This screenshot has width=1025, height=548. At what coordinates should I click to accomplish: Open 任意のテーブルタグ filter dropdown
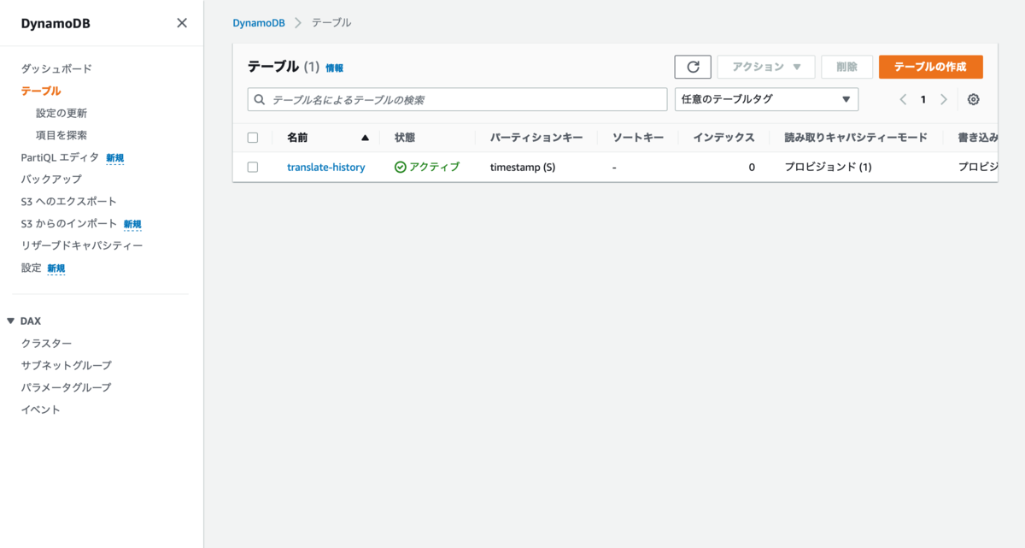pyautogui.click(x=766, y=99)
